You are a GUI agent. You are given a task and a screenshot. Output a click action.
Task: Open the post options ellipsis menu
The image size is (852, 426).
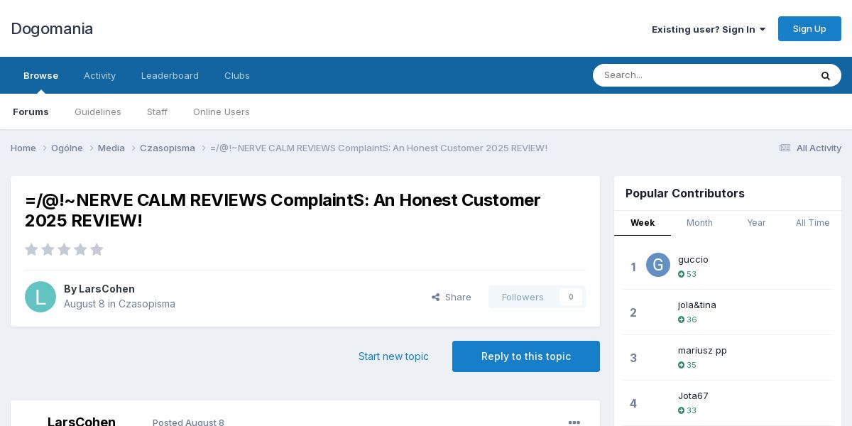click(574, 422)
